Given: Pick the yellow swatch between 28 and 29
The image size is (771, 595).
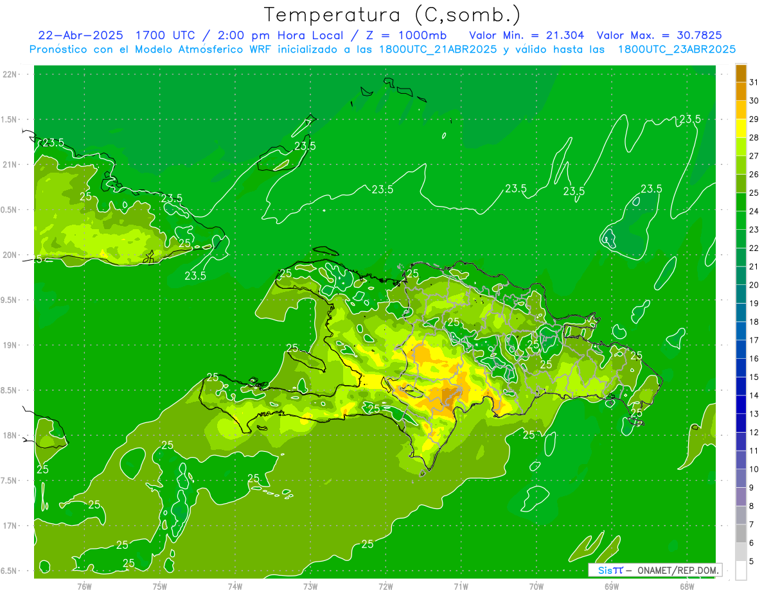Looking at the screenshot, I should tap(741, 128).
